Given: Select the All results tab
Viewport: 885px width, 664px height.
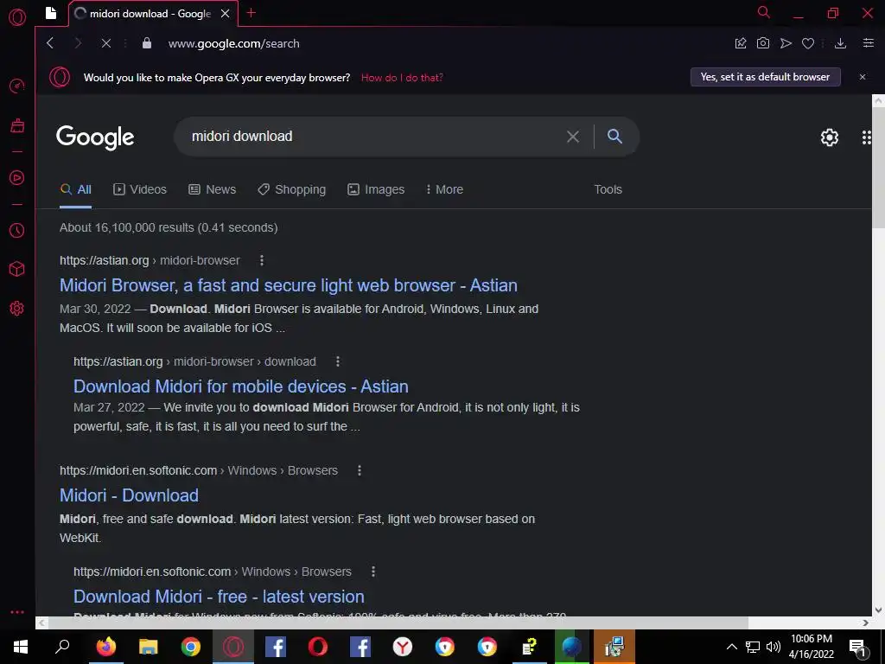Looking at the screenshot, I should 76,189.
